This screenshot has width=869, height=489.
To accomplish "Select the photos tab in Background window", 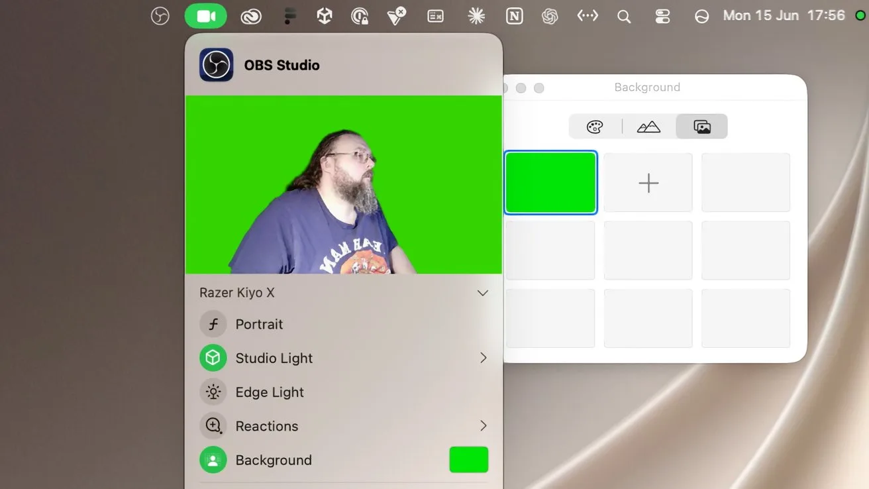I will click(x=702, y=127).
